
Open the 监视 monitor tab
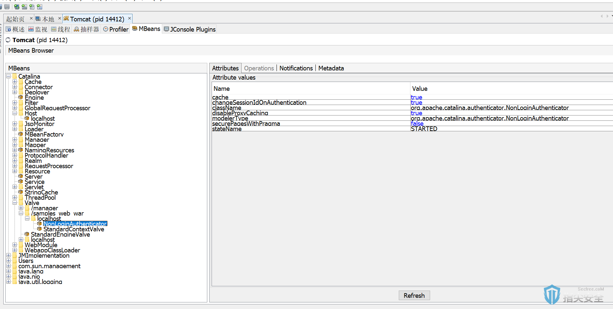[x=38, y=29]
